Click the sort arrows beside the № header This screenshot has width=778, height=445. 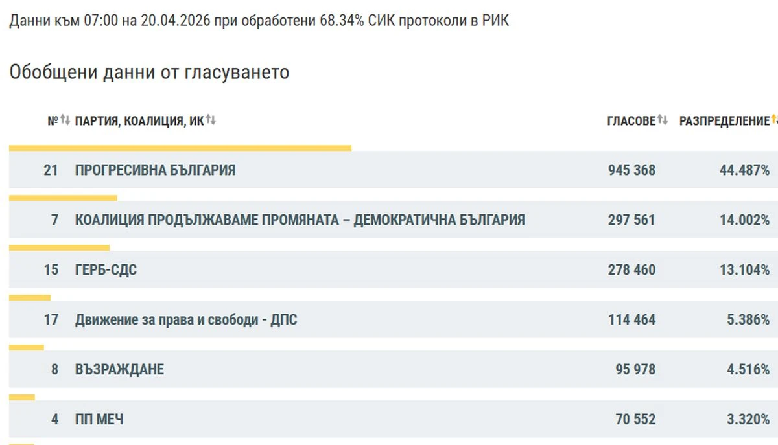65,120
